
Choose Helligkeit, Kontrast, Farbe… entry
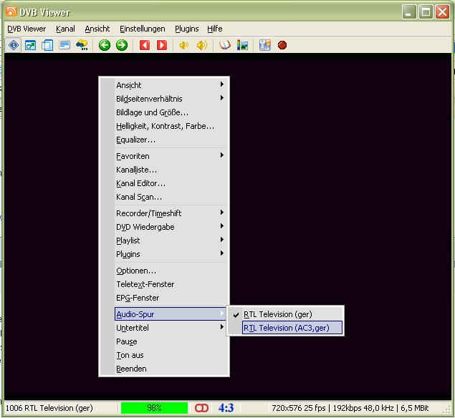click(x=171, y=126)
